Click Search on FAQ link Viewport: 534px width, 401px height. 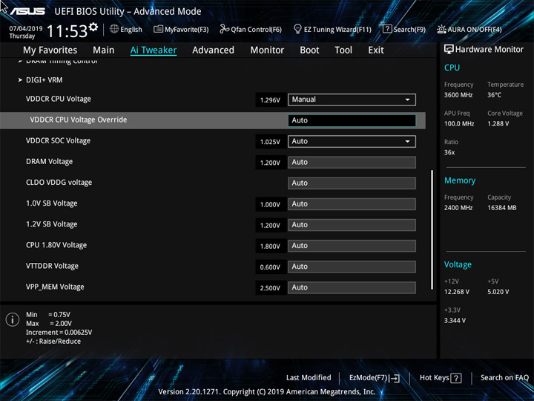[x=504, y=378]
